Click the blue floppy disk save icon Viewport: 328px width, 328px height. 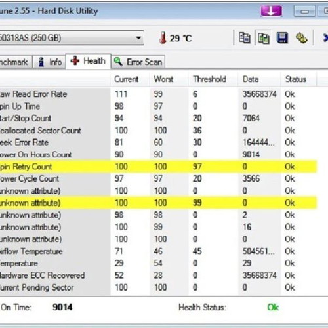[x=282, y=38]
